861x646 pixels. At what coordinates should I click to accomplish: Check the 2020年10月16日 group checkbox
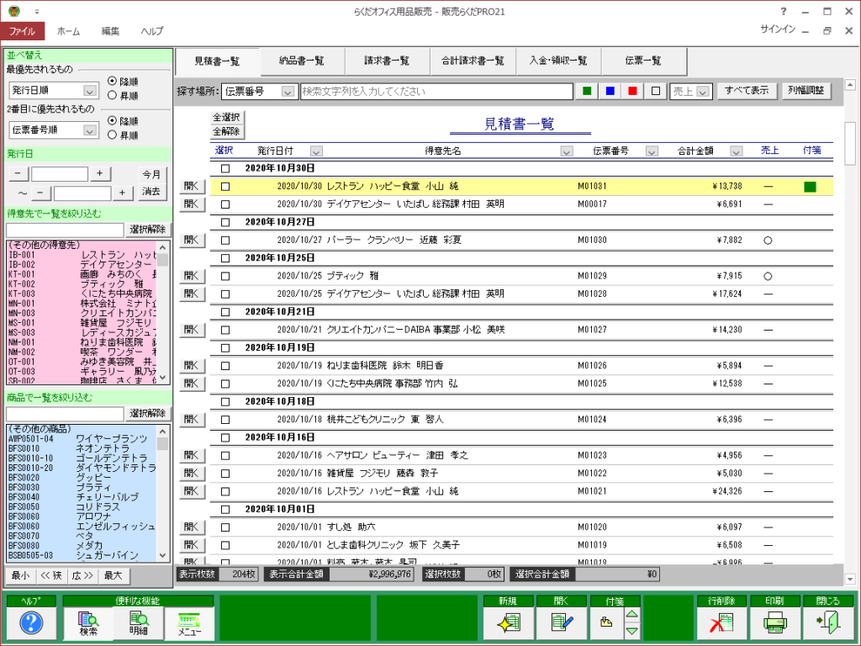click(225, 437)
